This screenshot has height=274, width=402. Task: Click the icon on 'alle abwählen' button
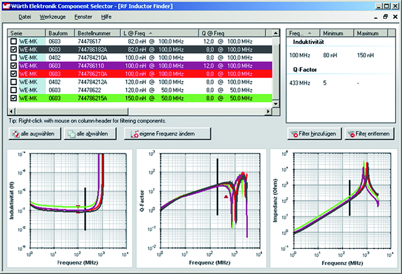pyautogui.click(x=71, y=134)
